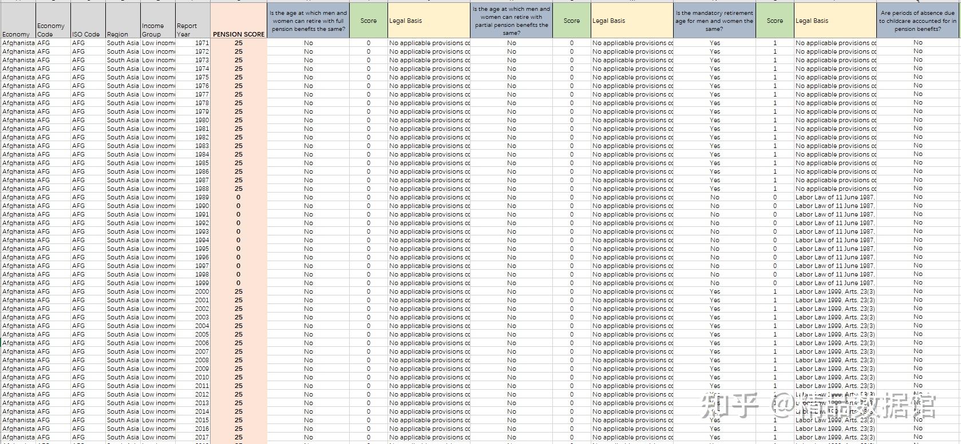
Task: Click mandatory retirement "Yes" in 2000 row
Action: pos(715,291)
